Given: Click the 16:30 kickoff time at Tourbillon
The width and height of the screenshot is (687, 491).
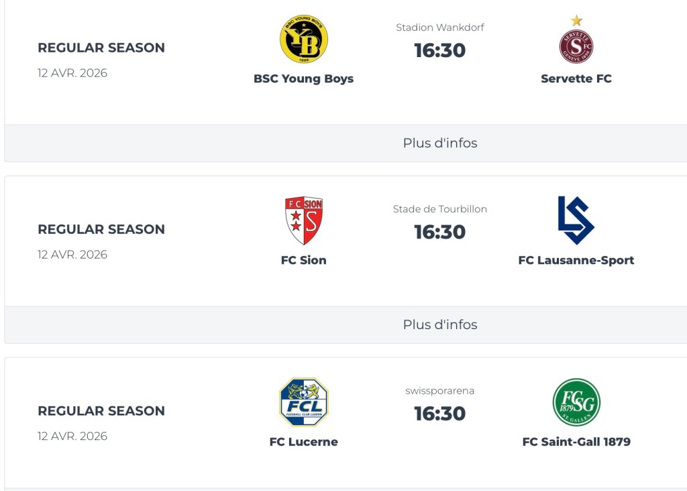Looking at the screenshot, I should [x=440, y=232].
